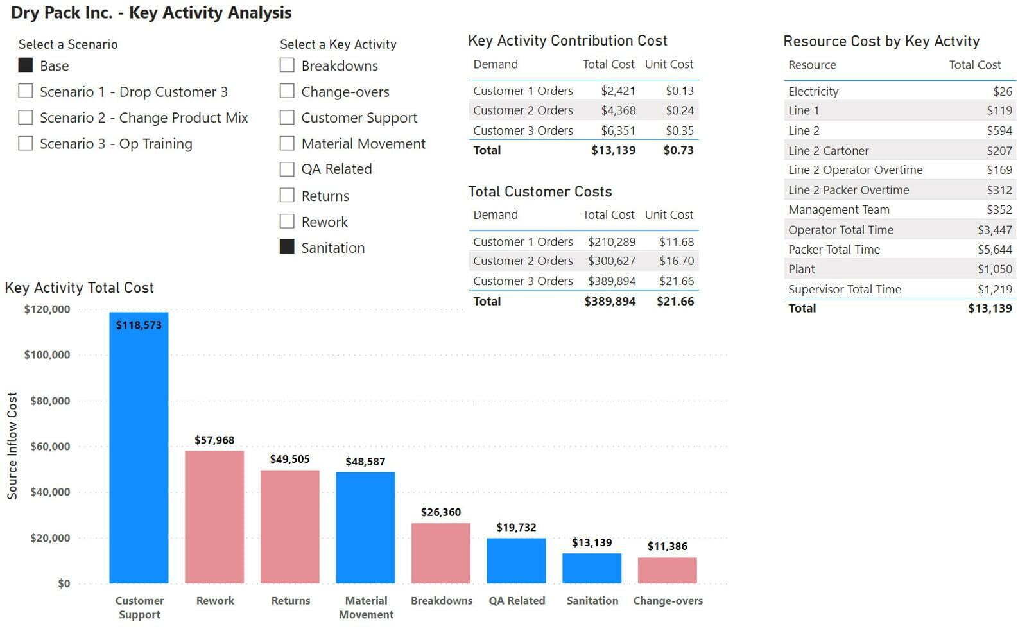Toggle the Material Movement checkbox
The image size is (1027, 631).
[287, 143]
